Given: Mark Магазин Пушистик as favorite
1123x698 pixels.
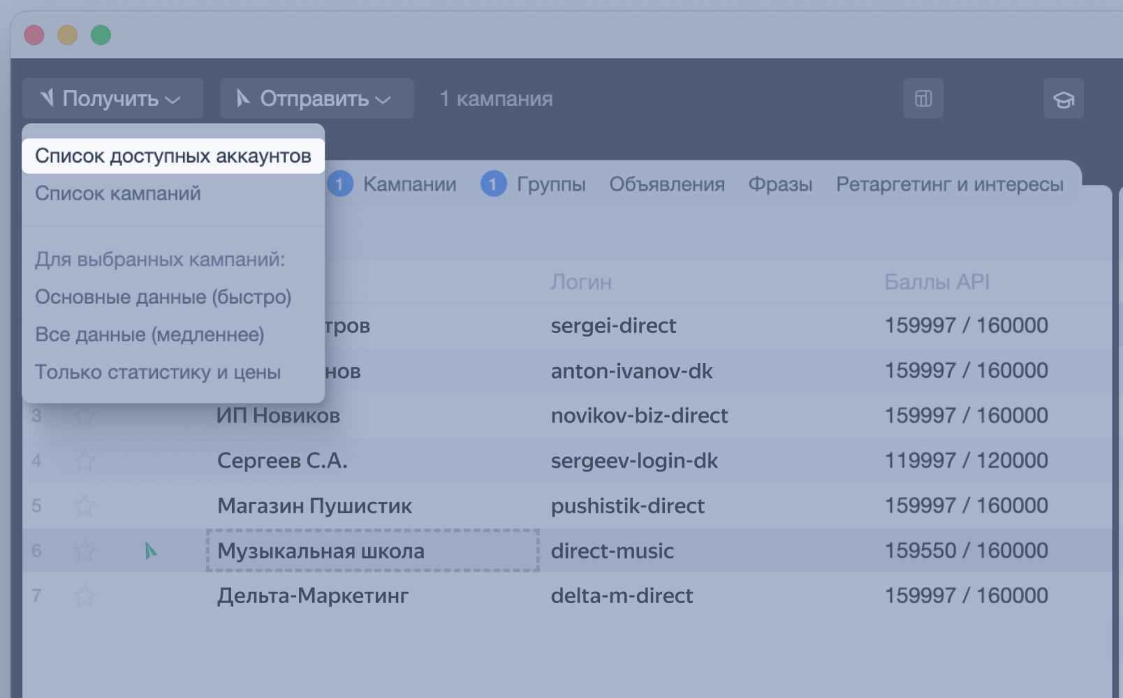Looking at the screenshot, I should pos(85,505).
